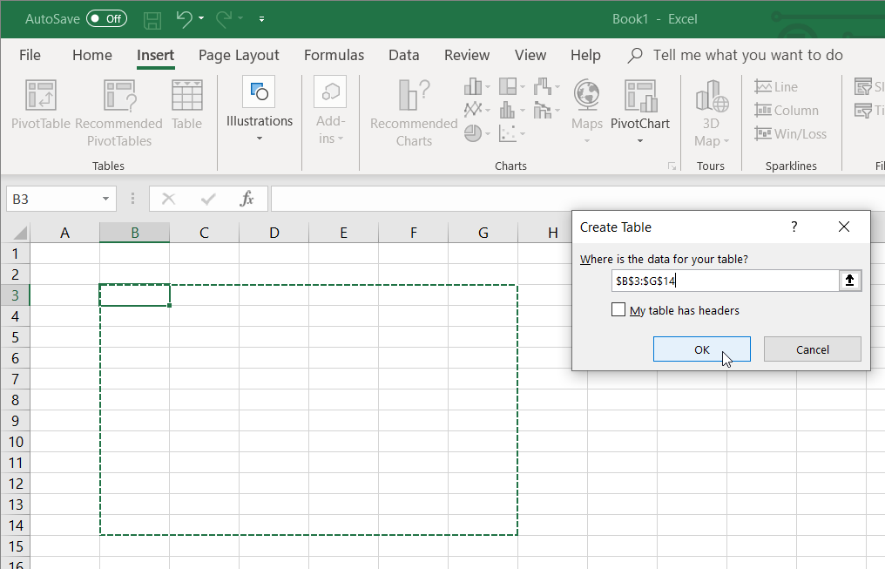The image size is (885, 569).
Task: Click the Select All corner triangle
Action: tap(18, 233)
